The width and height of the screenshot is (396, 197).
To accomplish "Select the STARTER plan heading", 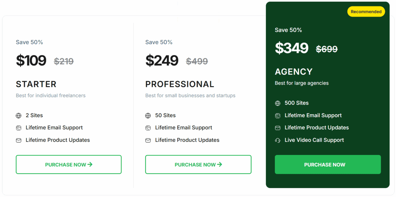I will tap(36, 84).
